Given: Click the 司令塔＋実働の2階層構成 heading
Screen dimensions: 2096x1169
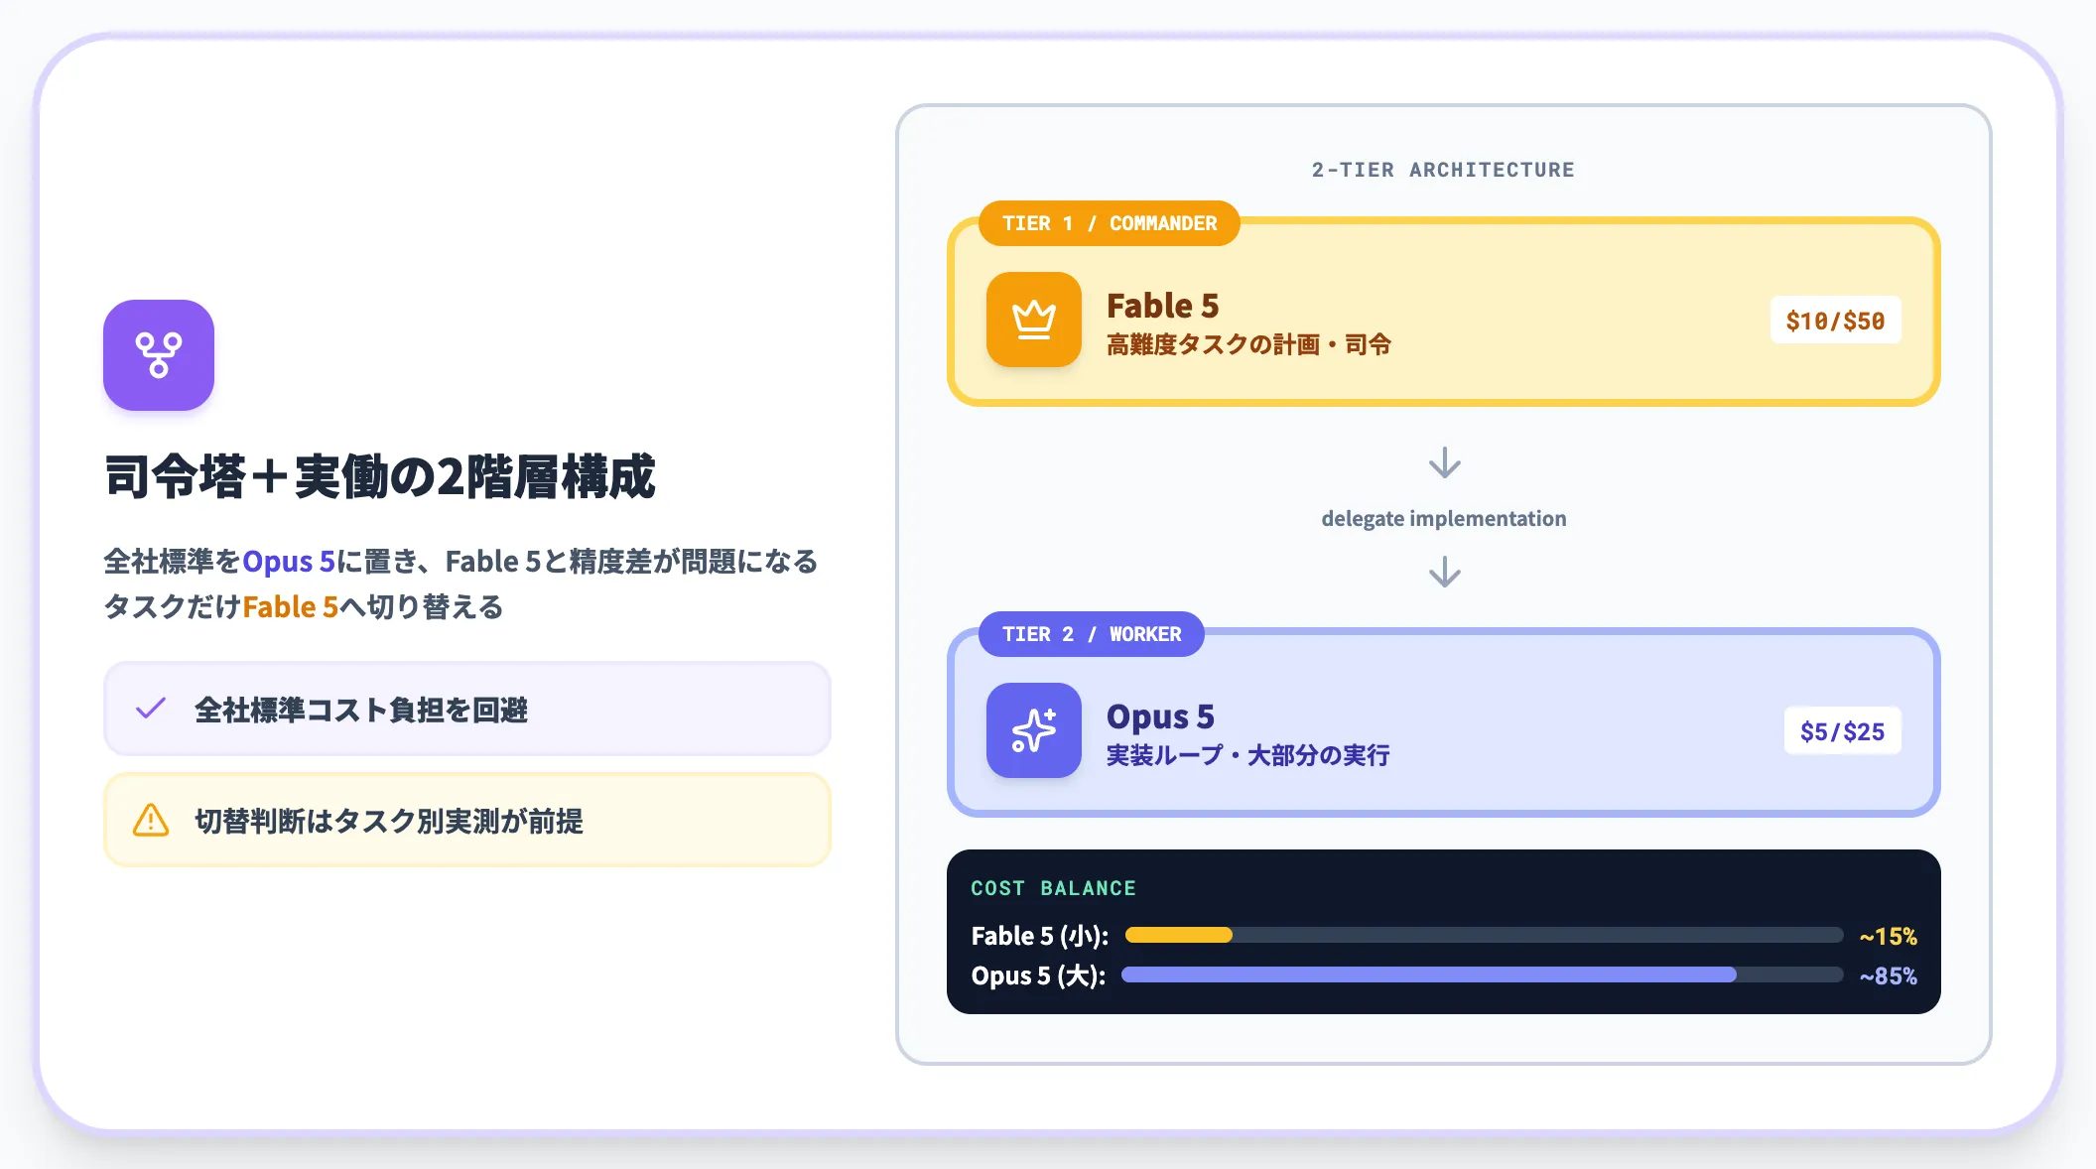Looking at the screenshot, I should 380,476.
